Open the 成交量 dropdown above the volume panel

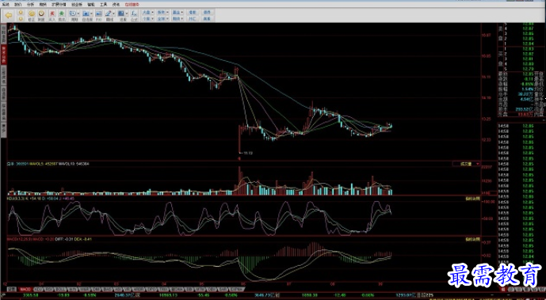466,164
